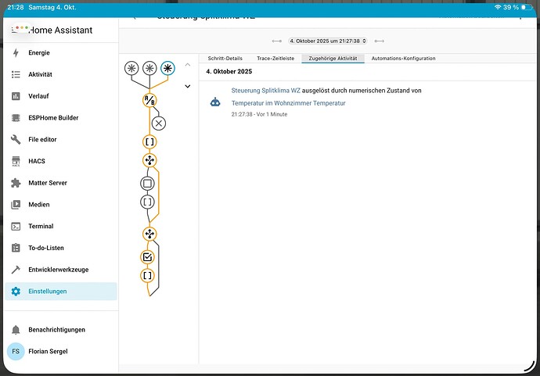Switch to the Schritt-Details tab
The image size is (540, 376).
(x=225, y=59)
